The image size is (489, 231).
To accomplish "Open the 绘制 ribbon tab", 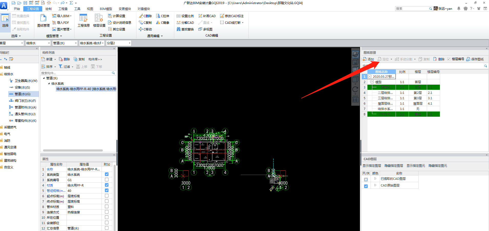I will pyautogui.click(x=49, y=9).
